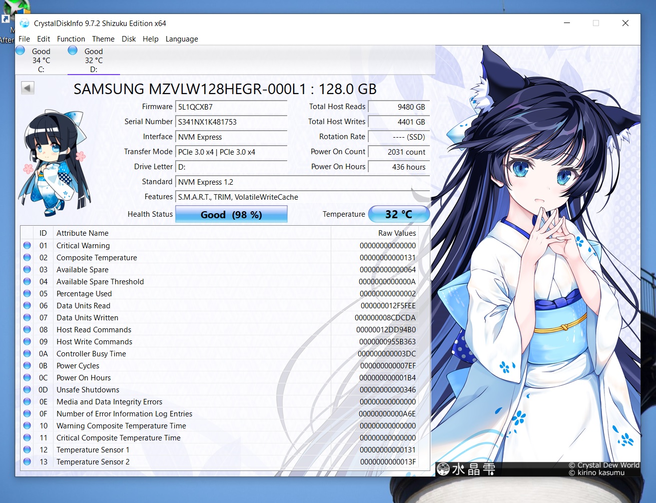
Task: Click the Serial Number field
Action: point(231,122)
